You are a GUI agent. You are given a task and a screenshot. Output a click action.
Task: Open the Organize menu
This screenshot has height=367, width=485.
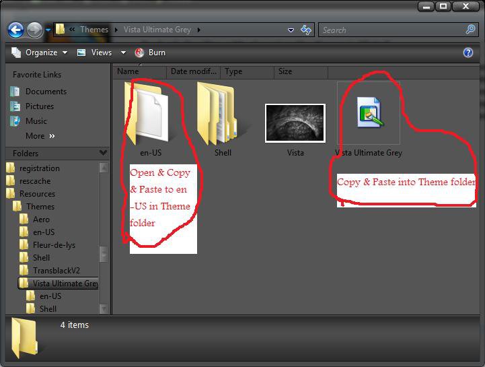point(39,53)
